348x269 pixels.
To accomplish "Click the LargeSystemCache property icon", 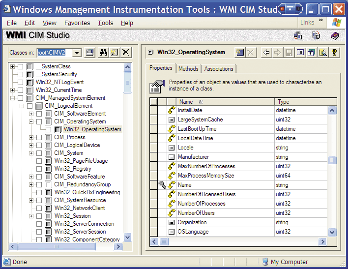I will (172, 120).
